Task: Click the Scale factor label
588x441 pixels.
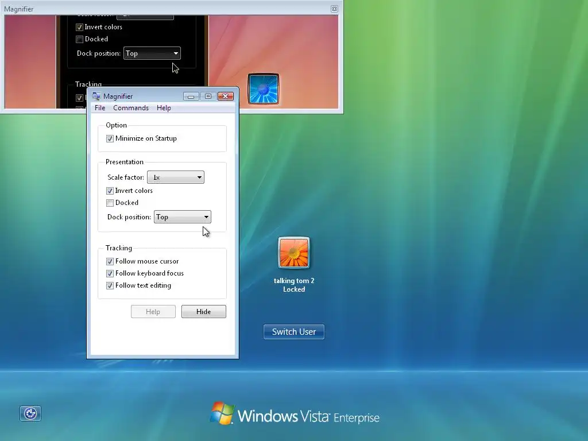Action: point(126,177)
